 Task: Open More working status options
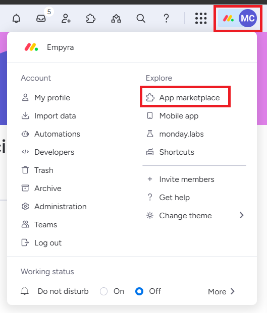(221, 291)
